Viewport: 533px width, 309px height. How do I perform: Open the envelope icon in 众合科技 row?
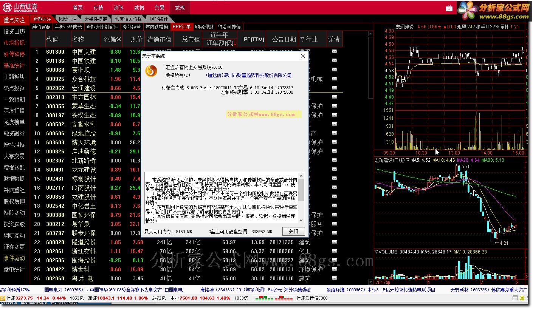(x=334, y=79)
